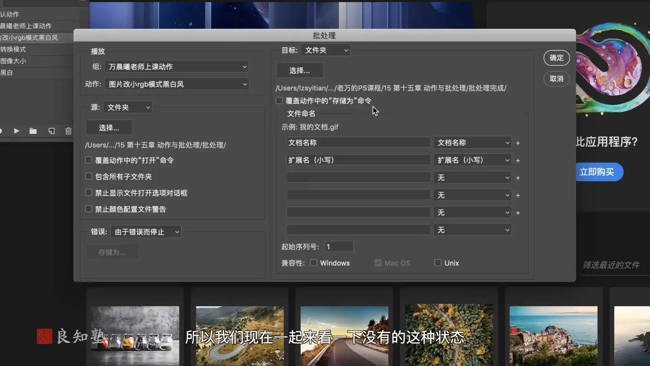Create a new action
650x366 pixels.
[x=51, y=131]
